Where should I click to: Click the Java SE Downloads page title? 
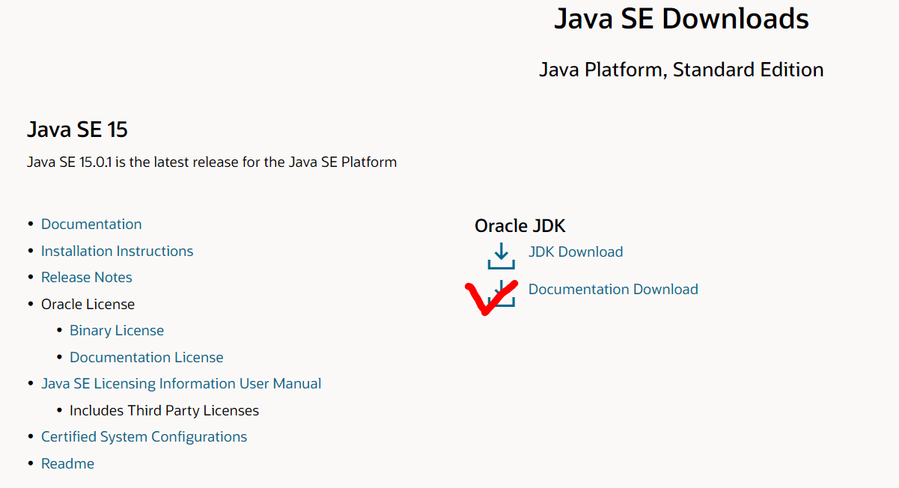(x=681, y=19)
